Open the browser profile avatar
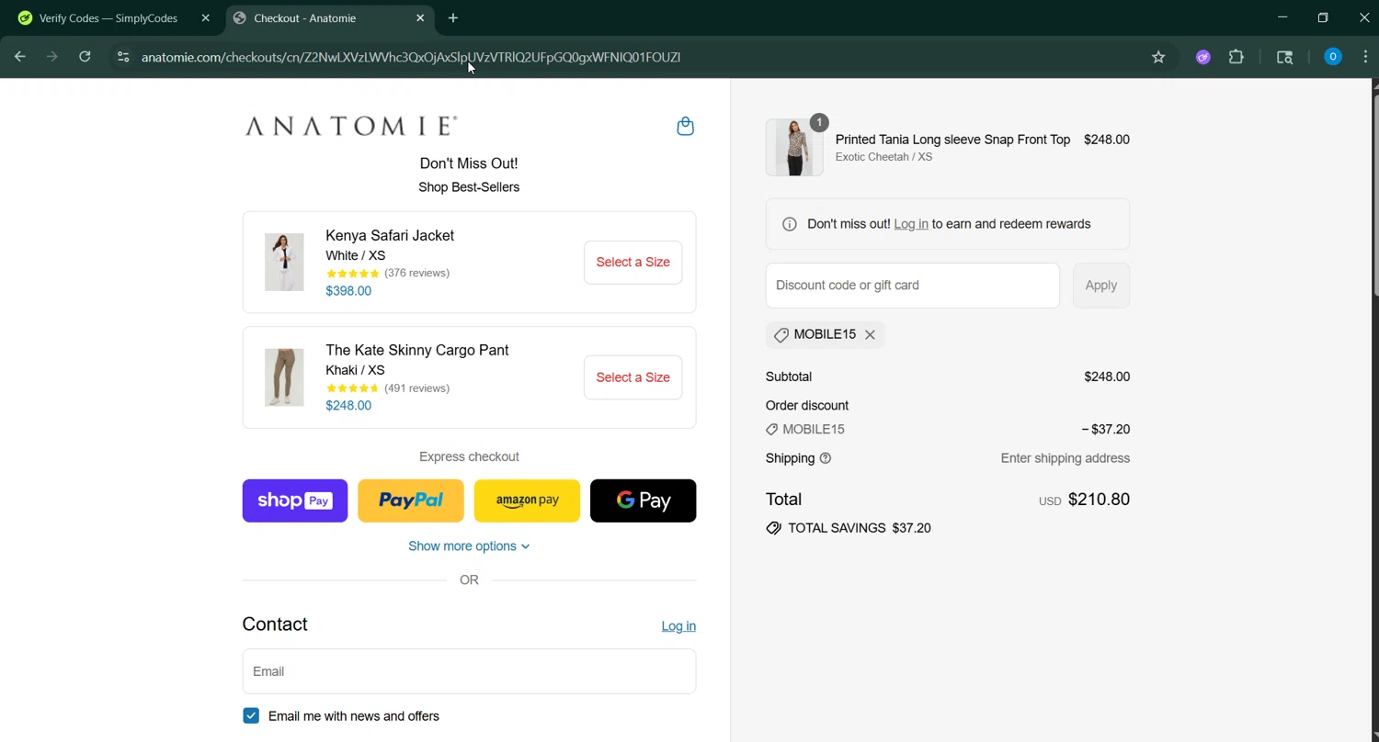The width and height of the screenshot is (1379, 742). pos(1332,57)
